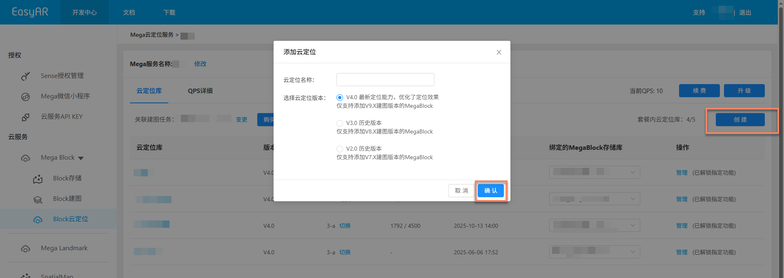784x278 pixels.
Task: Open 下载 in top navigation
Action: click(x=169, y=12)
